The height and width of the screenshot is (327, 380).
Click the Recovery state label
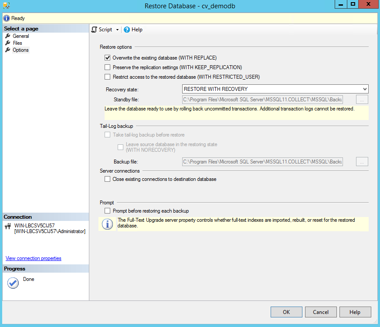122,90
